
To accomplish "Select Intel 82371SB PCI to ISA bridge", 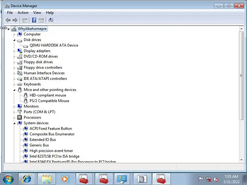I will click(x=55, y=156).
